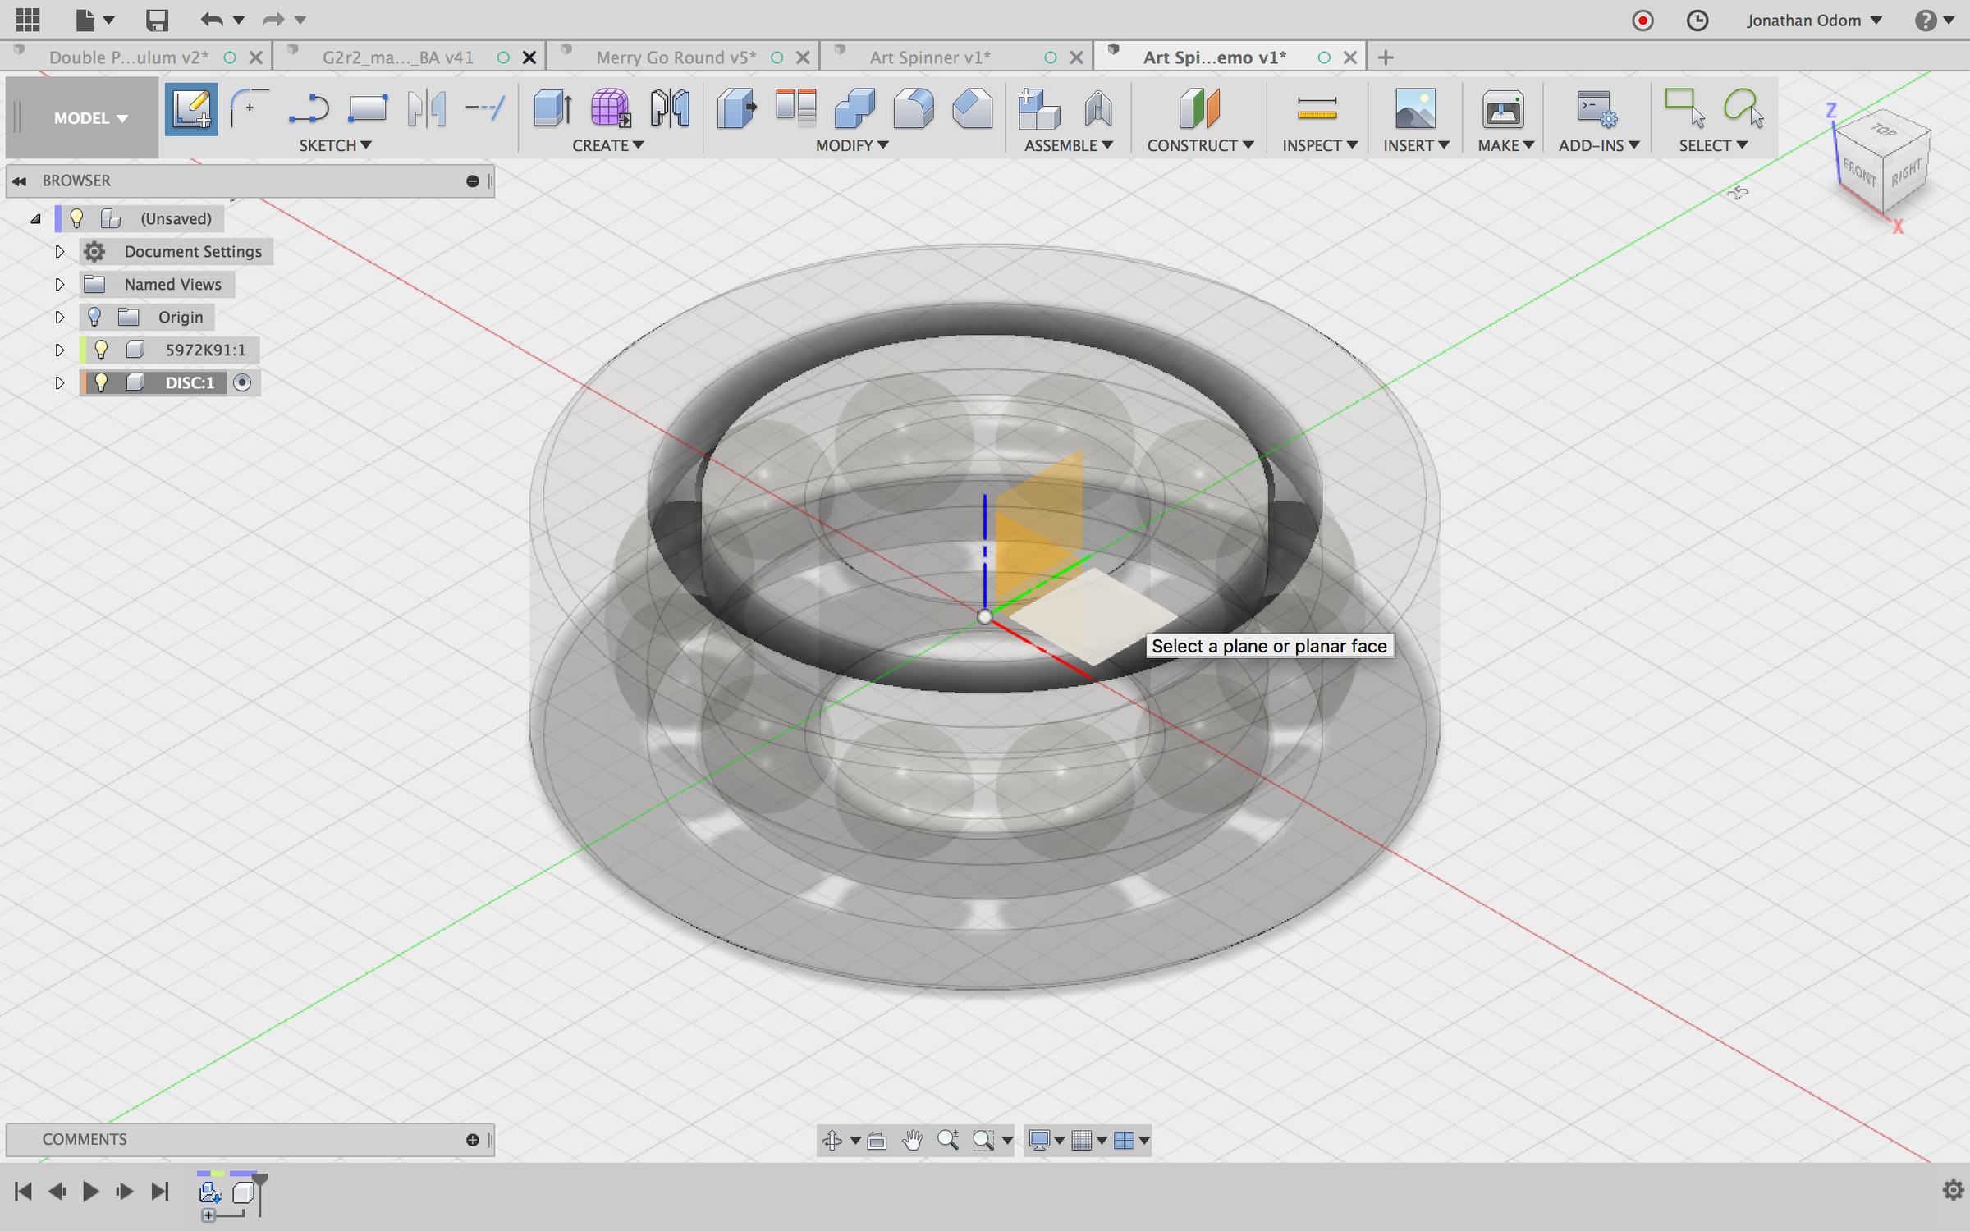This screenshot has width=1970, height=1231.
Task: Expand the Named Views folder
Action: 59,285
